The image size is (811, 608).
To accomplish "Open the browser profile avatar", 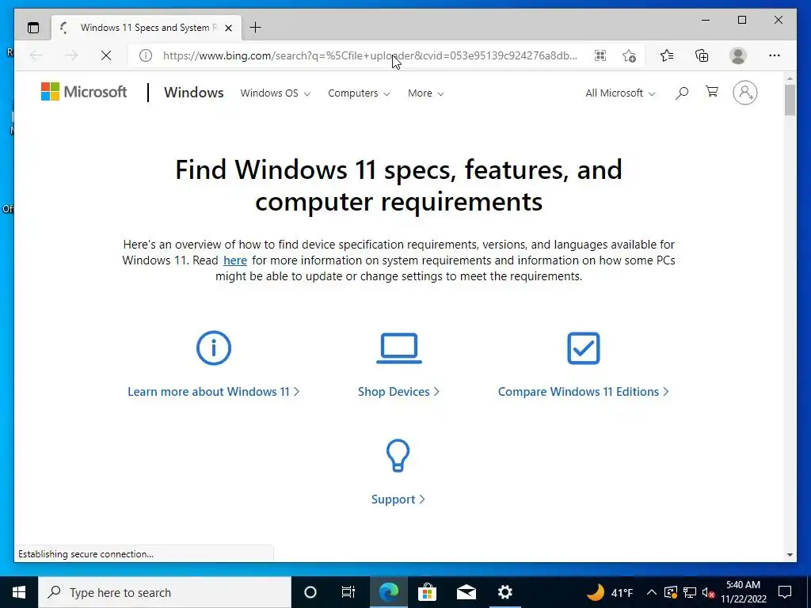I will [x=738, y=55].
